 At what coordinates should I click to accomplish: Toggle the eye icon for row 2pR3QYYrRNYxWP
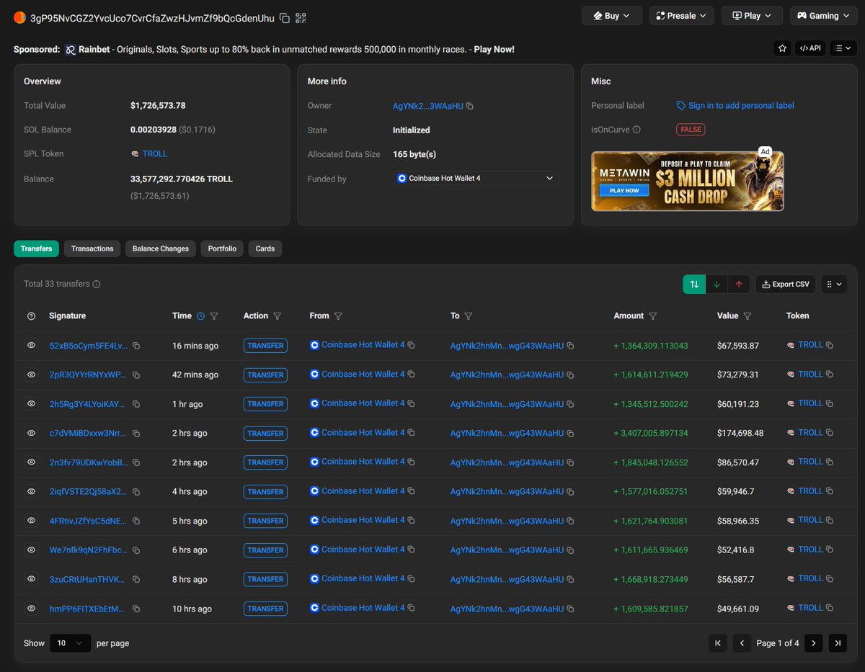31,375
